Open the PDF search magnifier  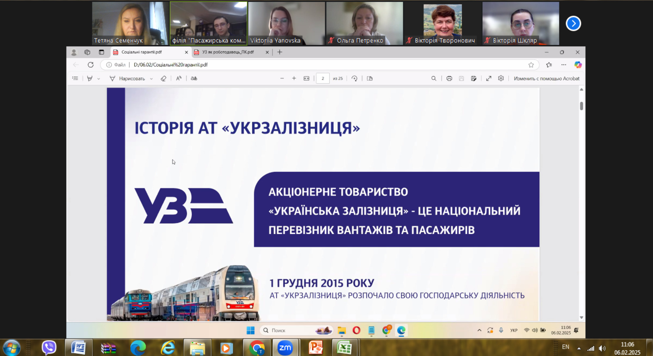click(434, 79)
